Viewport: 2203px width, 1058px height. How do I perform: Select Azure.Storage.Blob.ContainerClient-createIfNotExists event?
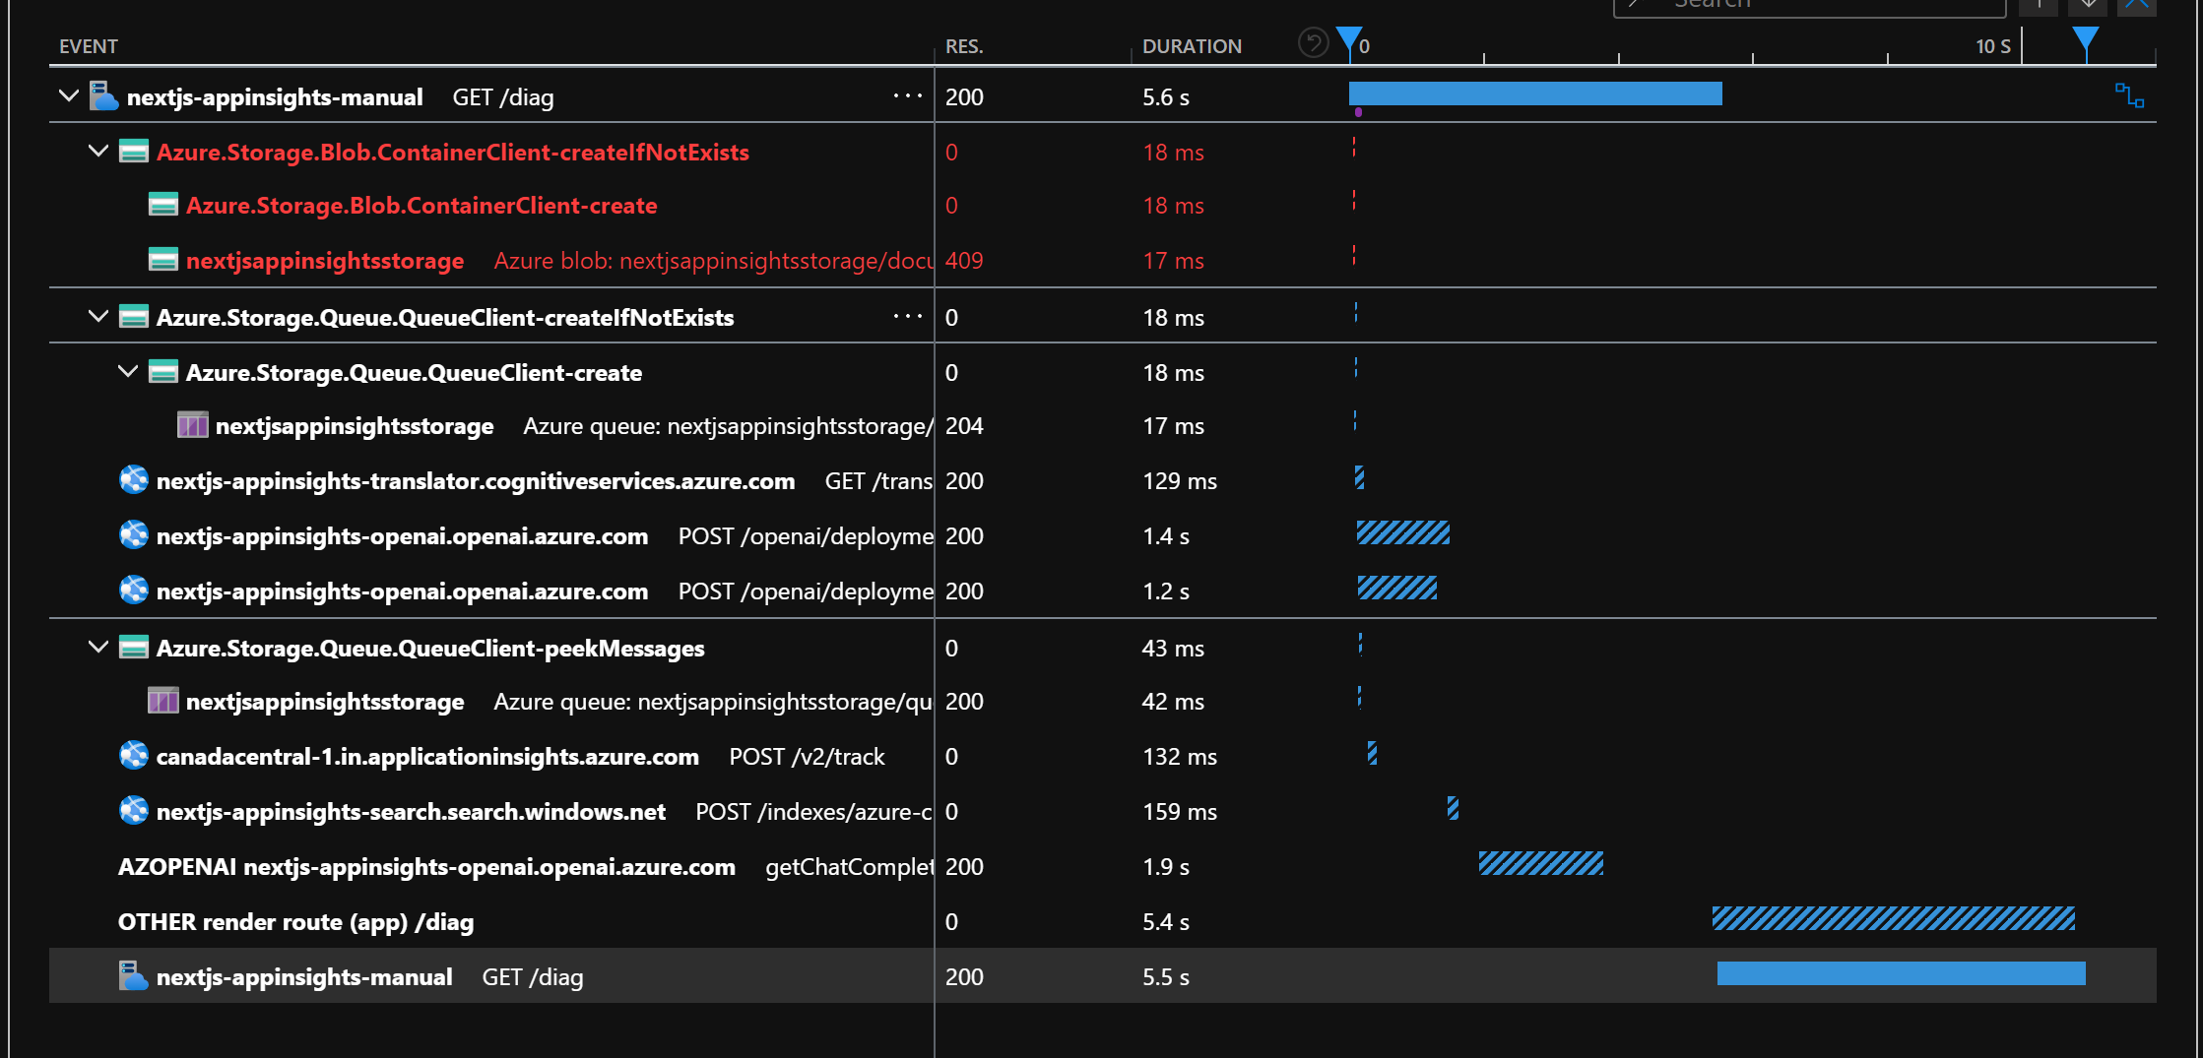pyautogui.click(x=453, y=153)
